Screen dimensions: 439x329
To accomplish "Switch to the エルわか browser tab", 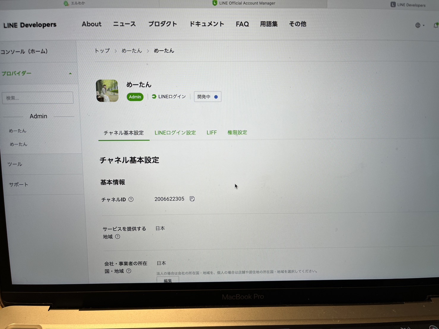I will click(74, 3).
